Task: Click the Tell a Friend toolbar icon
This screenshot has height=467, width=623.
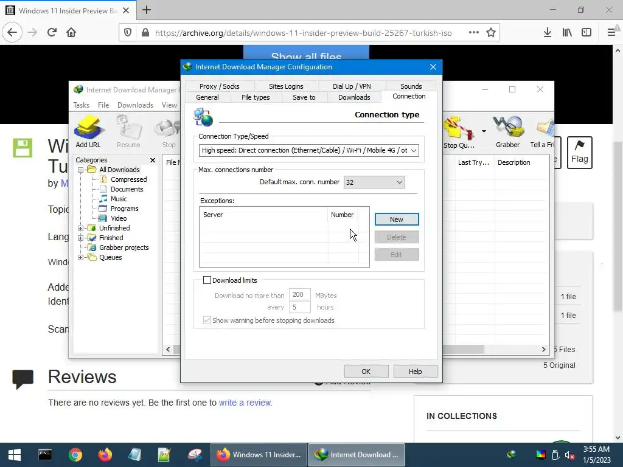Action: pos(543,131)
